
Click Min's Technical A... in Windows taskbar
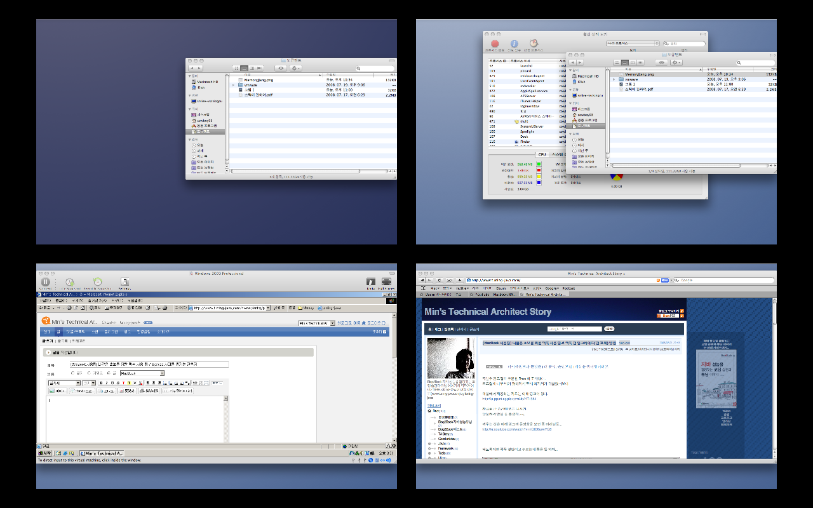(102, 453)
